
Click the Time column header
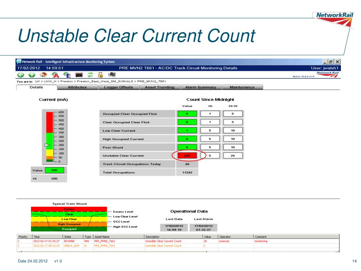click(48, 237)
